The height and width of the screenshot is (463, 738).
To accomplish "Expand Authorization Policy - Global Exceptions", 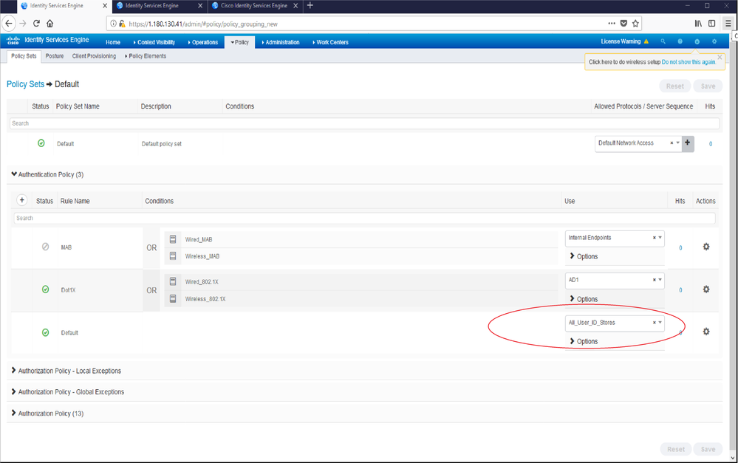I will tap(13, 391).
